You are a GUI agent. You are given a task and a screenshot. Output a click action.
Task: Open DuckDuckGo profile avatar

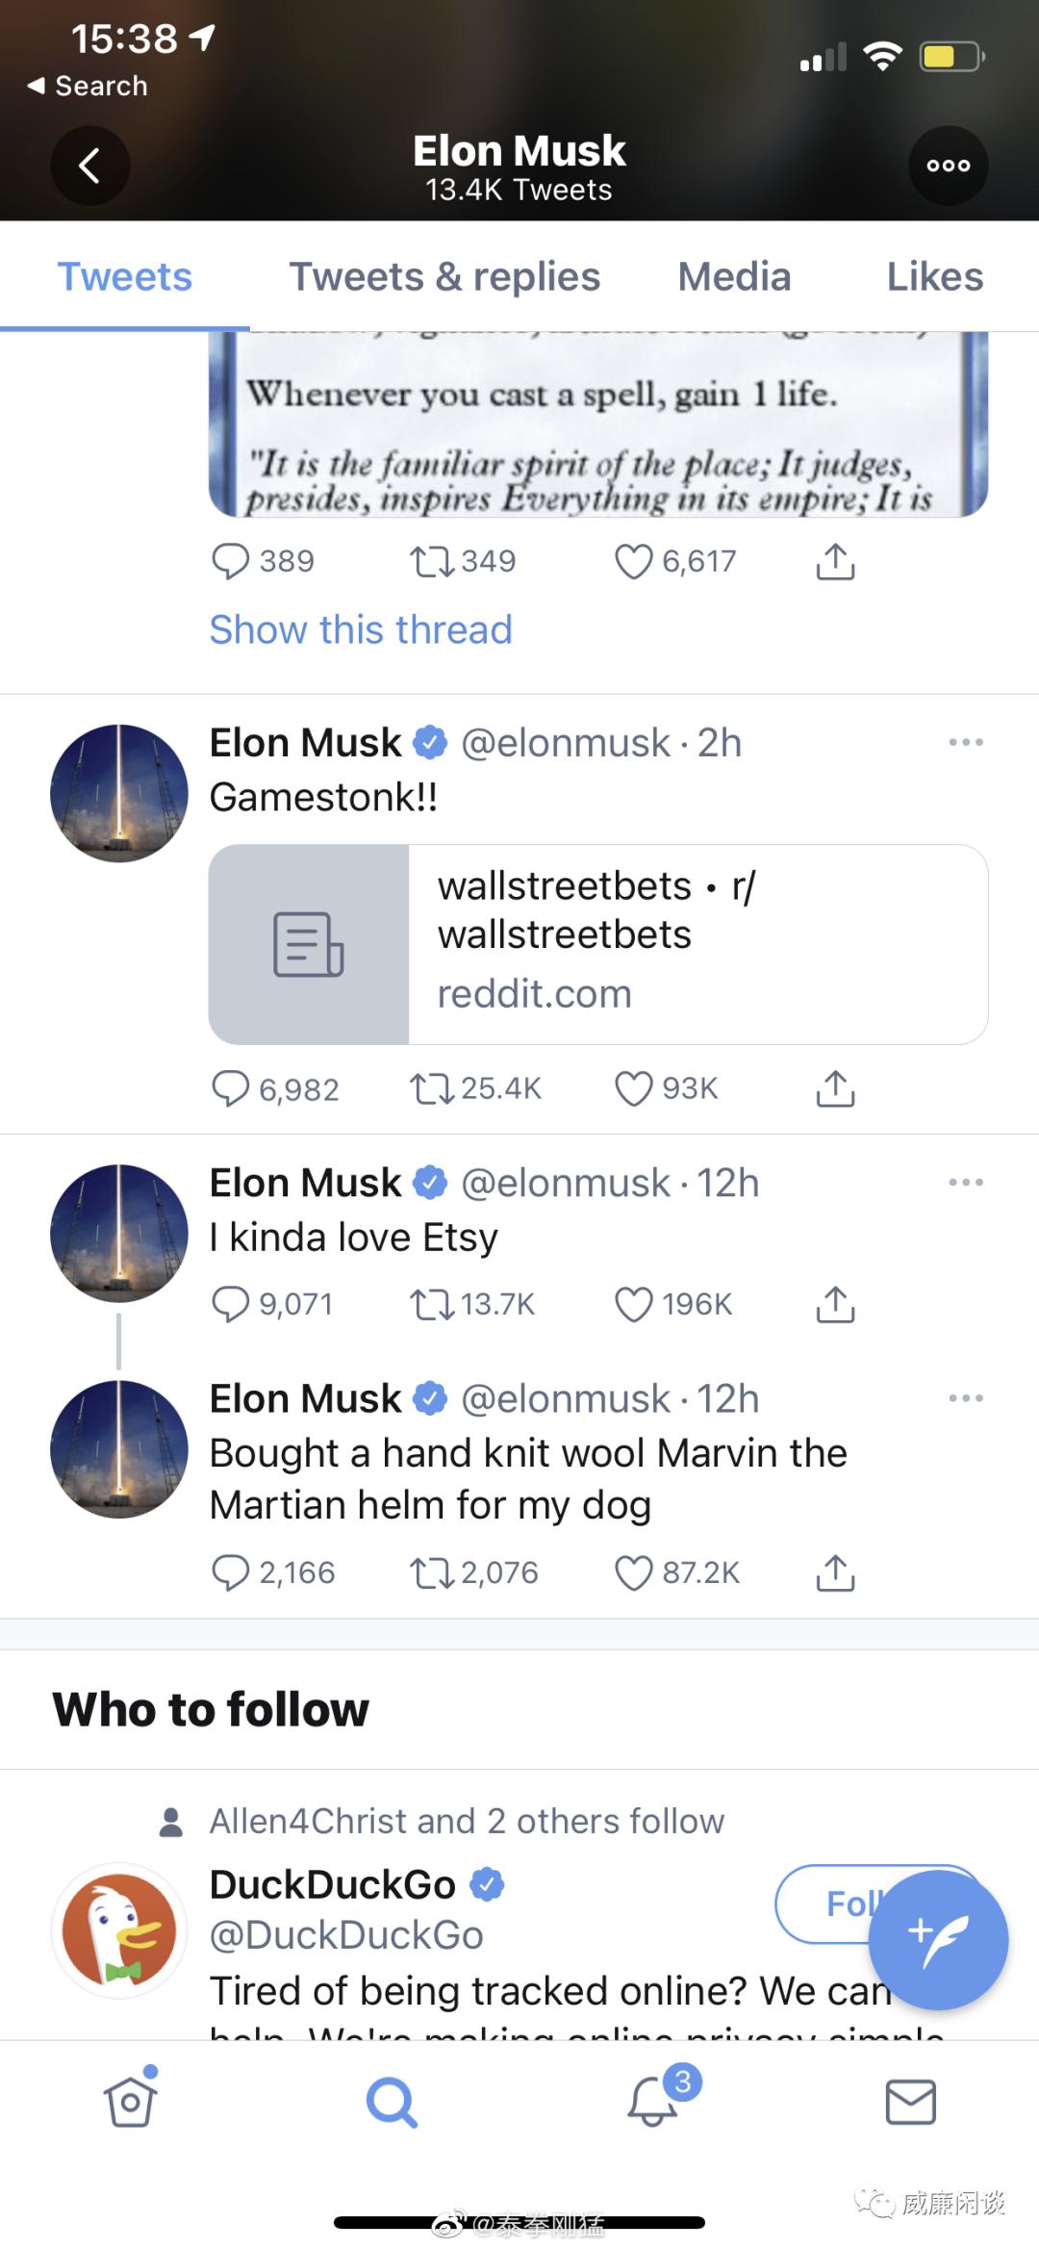tap(119, 1930)
